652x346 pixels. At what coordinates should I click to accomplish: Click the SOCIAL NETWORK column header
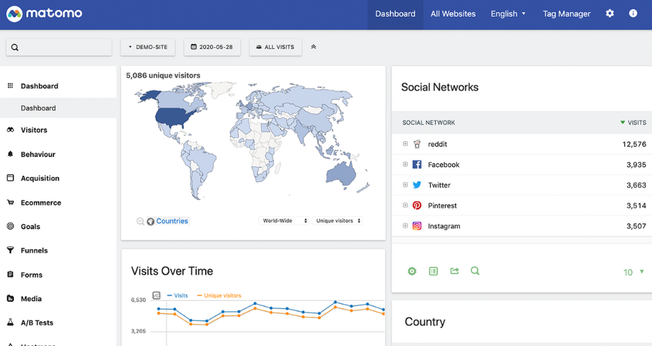click(428, 122)
